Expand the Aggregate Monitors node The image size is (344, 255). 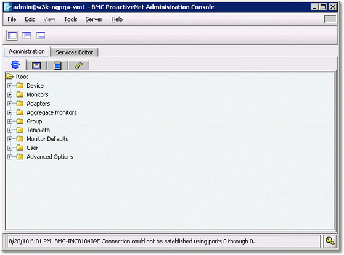point(10,112)
